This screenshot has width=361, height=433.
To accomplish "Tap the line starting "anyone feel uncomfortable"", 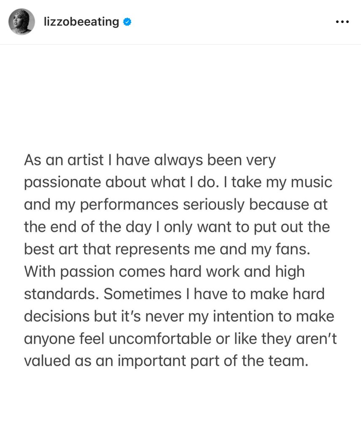I will tap(180, 338).
